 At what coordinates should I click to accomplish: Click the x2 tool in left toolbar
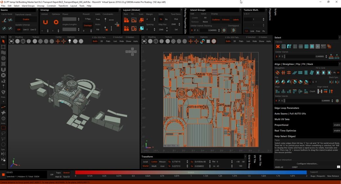(3, 81)
